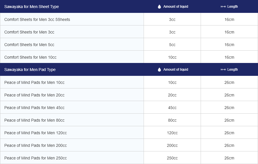This screenshot has height=164, width=258.
Task: Click 10cc amount for Peace of Mind Pads
Action: click(172, 82)
